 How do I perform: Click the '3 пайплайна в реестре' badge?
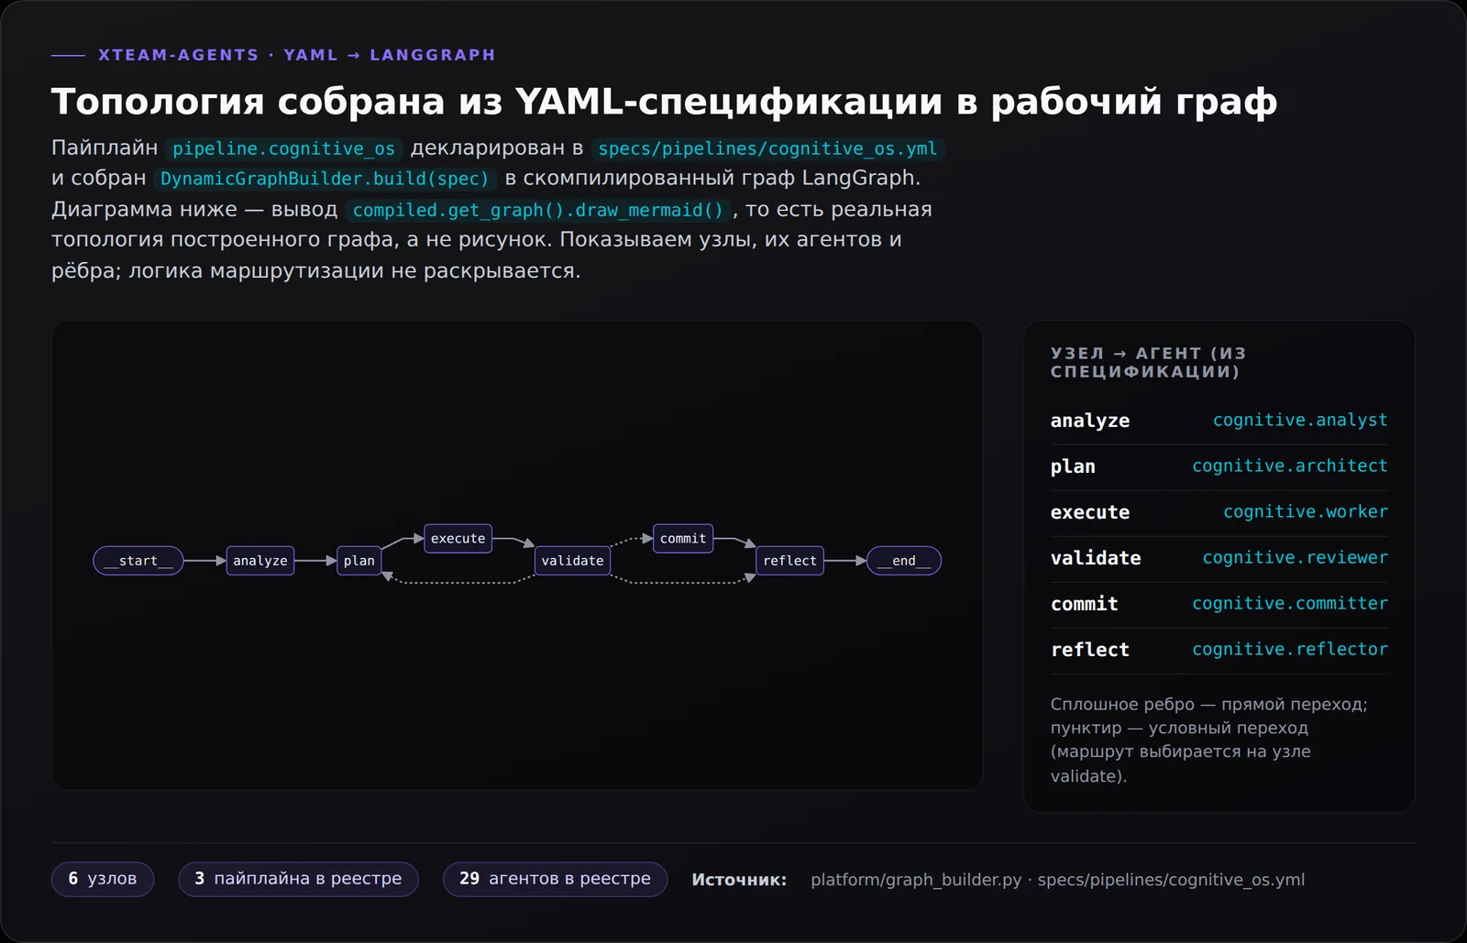tap(298, 879)
